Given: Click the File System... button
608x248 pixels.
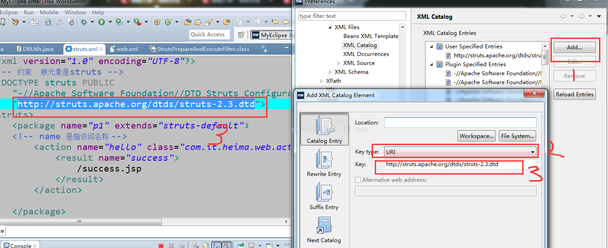Looking at the screenshot, I should pyautogui.click(x=517, y=136).
